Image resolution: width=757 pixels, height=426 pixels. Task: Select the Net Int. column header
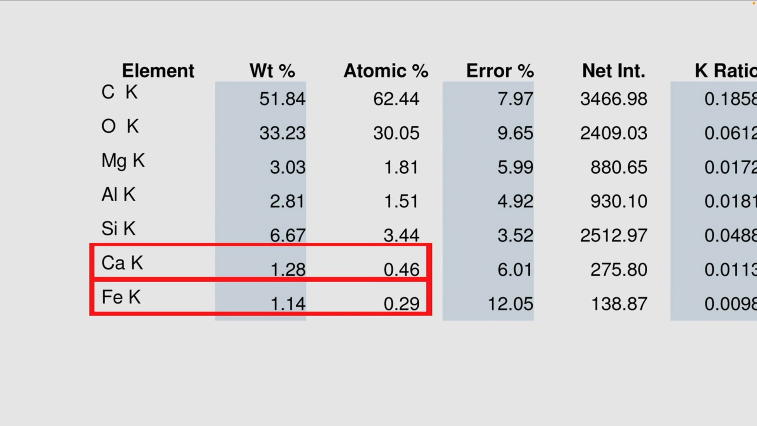coord(614,71)
